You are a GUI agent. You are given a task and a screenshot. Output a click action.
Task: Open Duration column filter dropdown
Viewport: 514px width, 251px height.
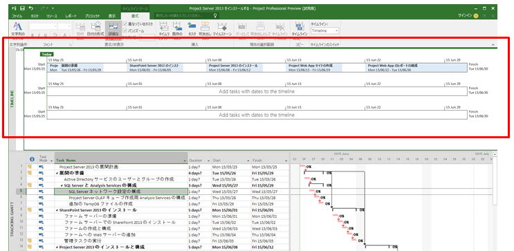pos(208,160)
